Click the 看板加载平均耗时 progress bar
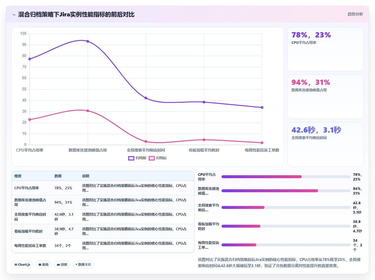375x280 pixels. [286, 226]
